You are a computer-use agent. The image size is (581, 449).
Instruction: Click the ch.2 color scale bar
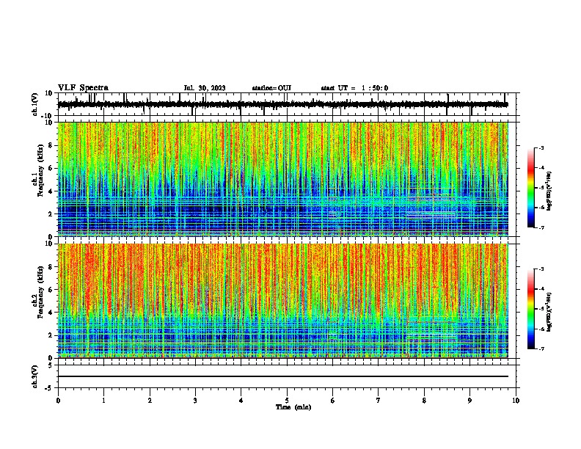coord(531,309)
